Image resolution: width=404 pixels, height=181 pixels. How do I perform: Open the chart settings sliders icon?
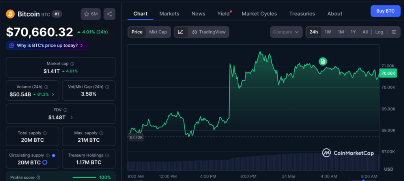[x=394, y=32]
